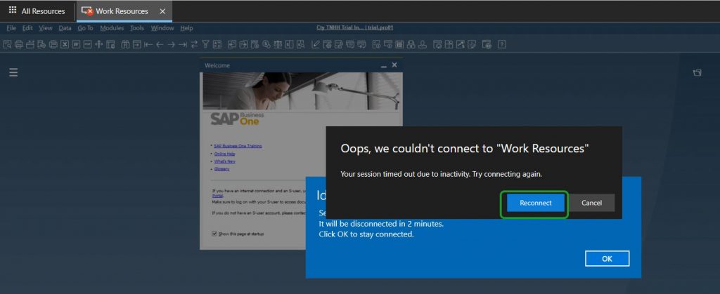Screen dimensions: 720x294
Task: Close the Welcome window
Action: pos(394,65)
